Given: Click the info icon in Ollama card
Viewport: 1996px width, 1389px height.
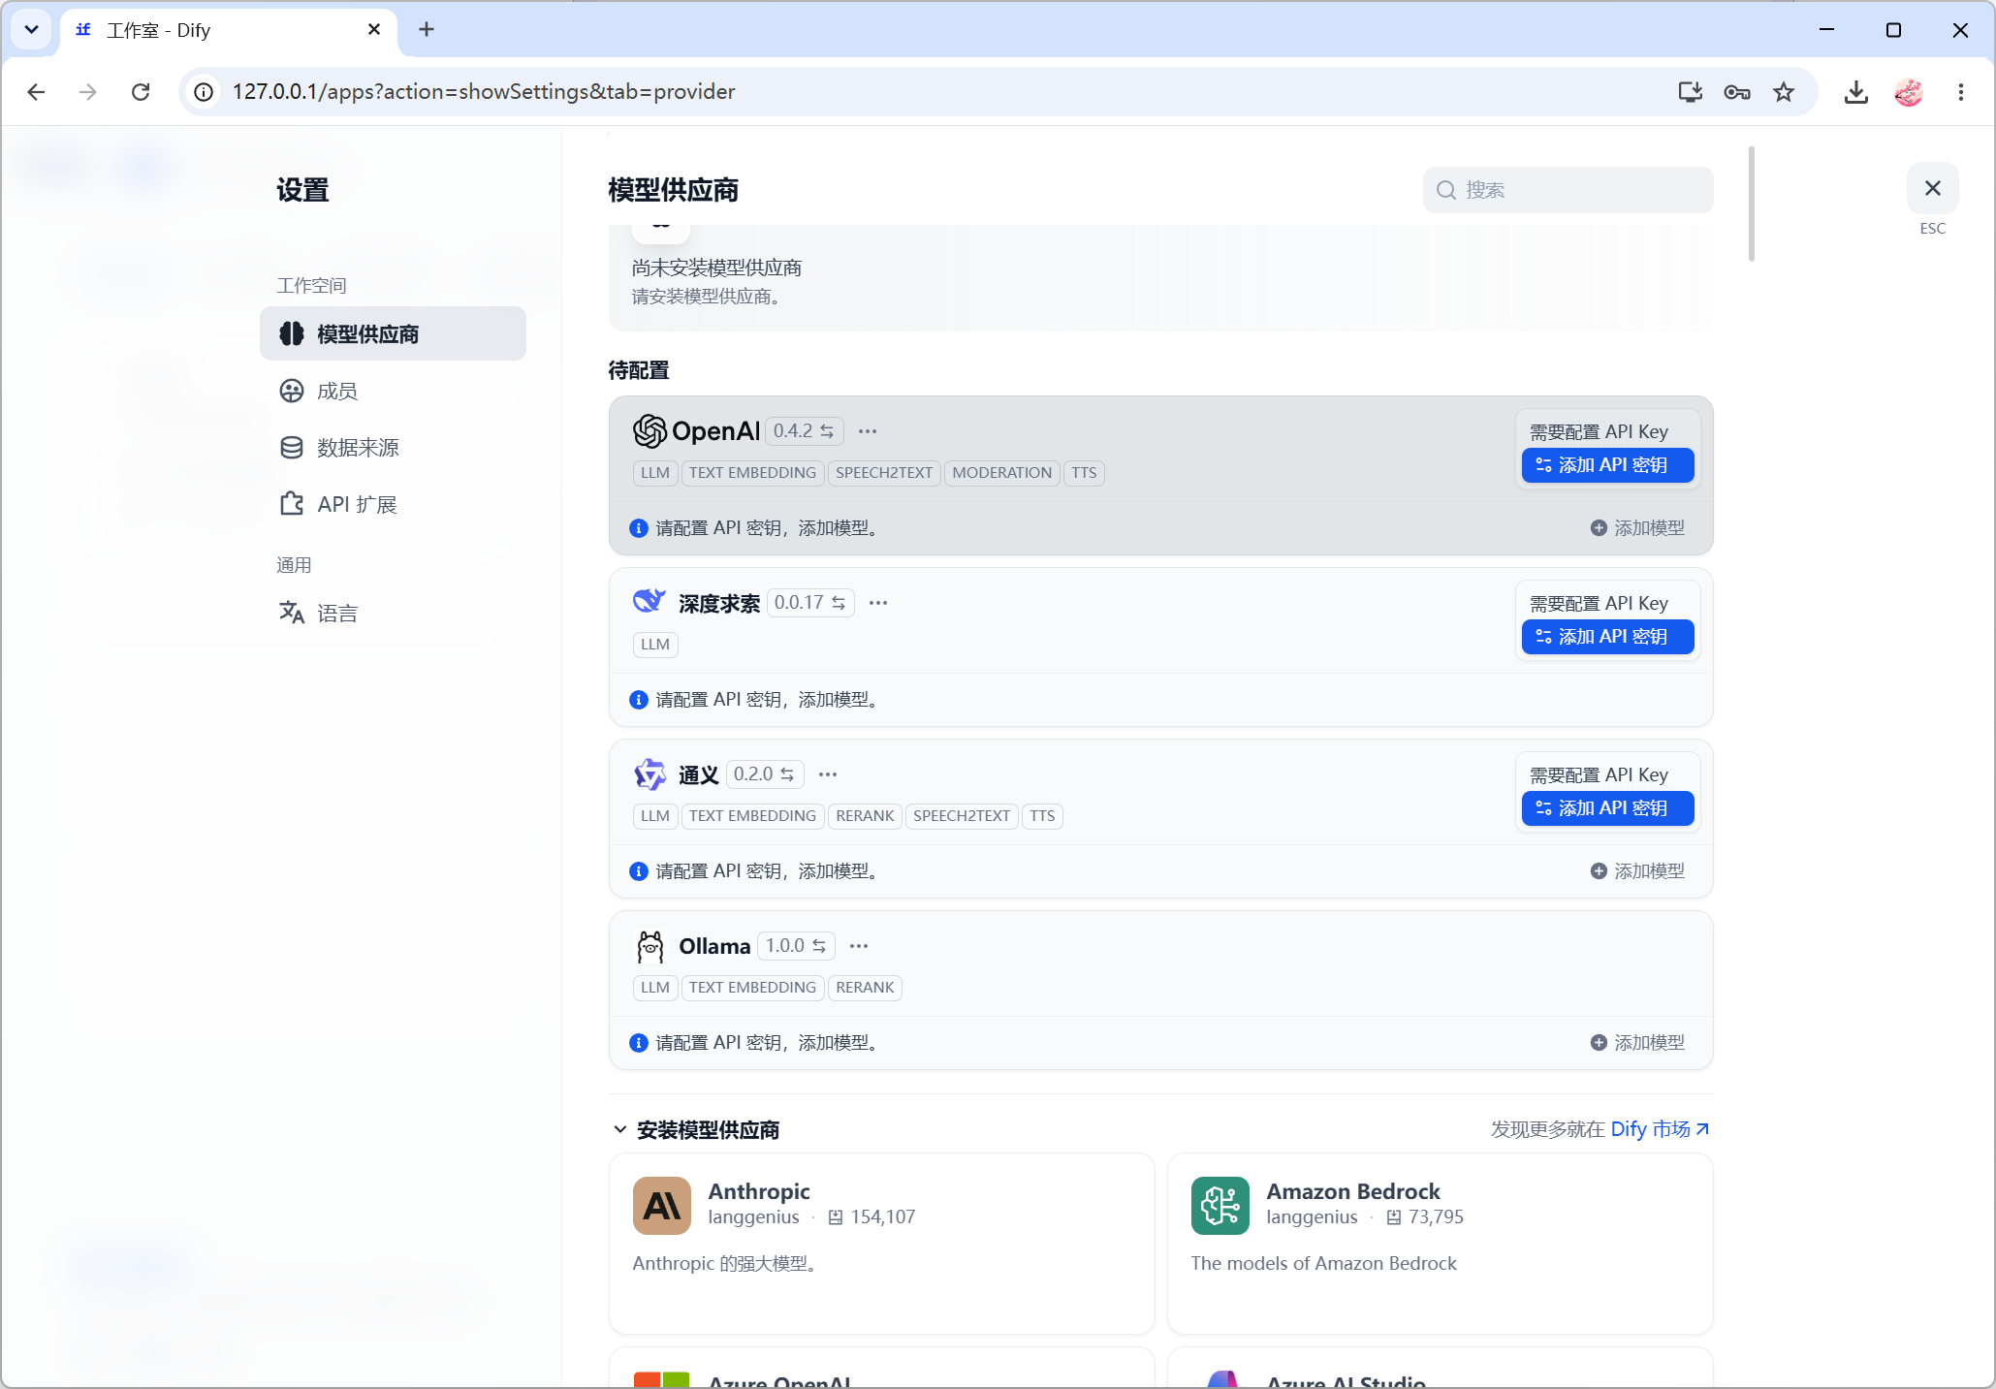Looking at the screenshot, I should click(639, 1043).
